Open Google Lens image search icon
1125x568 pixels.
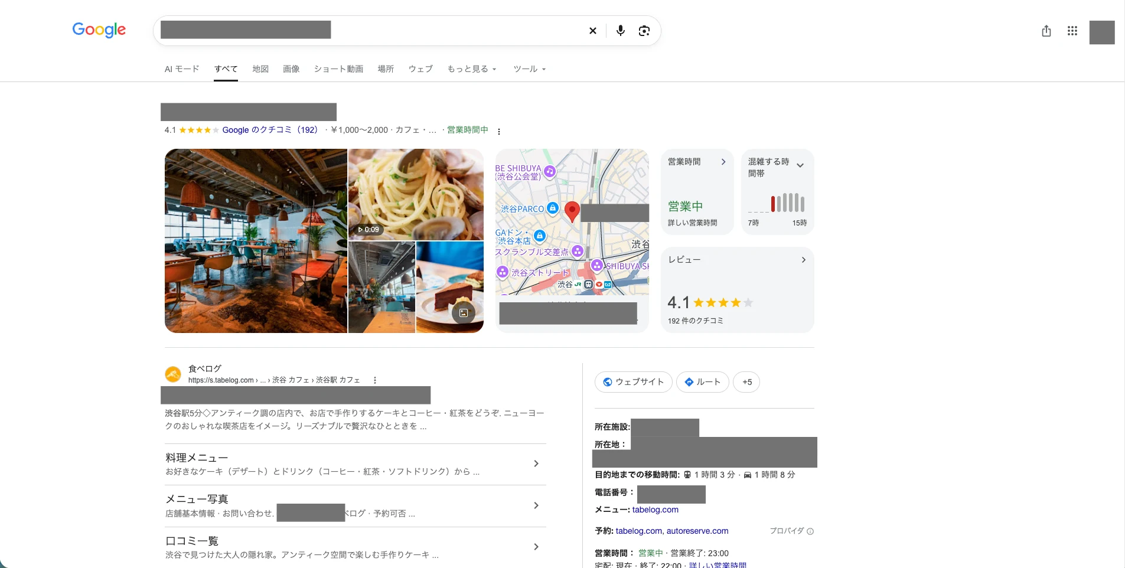(x=644, y=31)
